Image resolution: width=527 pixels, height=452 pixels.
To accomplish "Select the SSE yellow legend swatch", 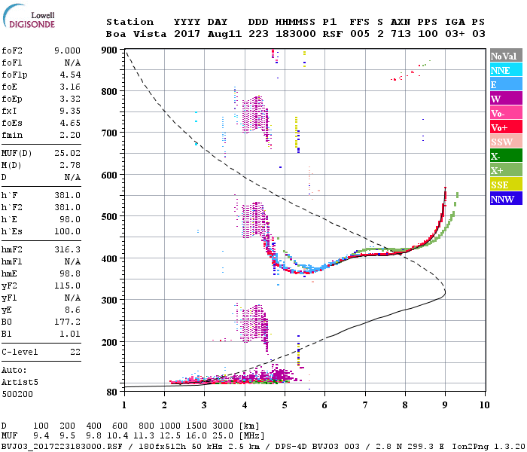I will (x=506, y=184).
